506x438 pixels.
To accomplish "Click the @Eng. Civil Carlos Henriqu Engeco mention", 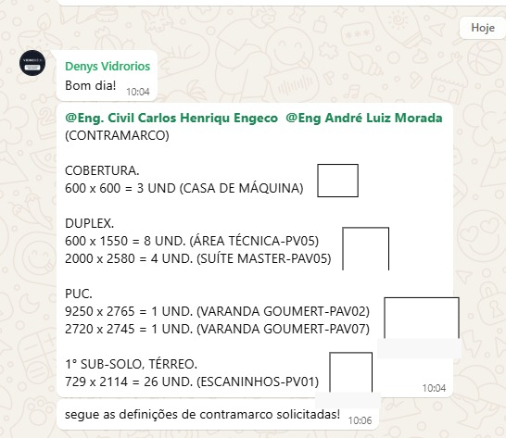I will [171, 118].
